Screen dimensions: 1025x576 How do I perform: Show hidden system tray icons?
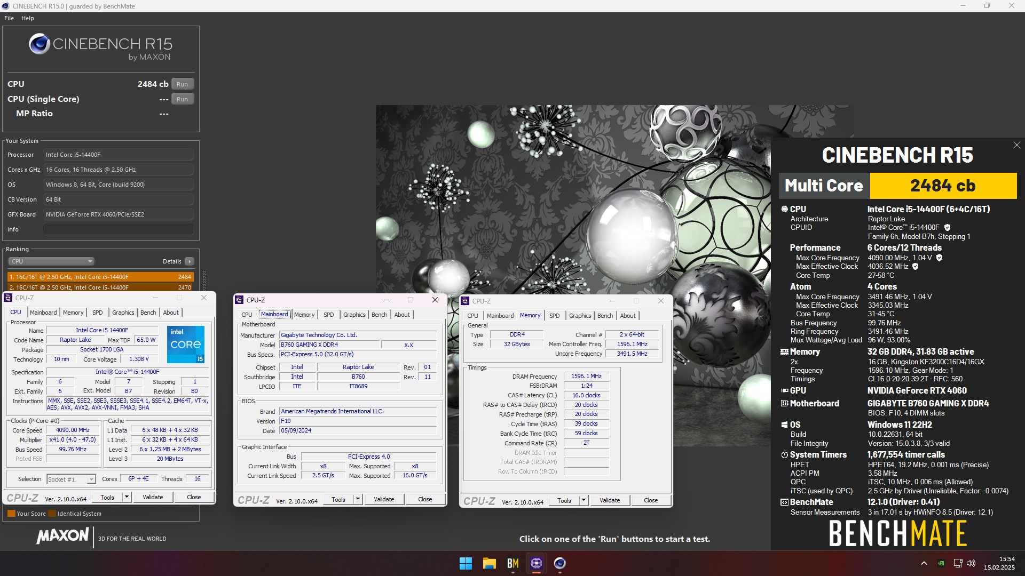(x=924, y=563)
